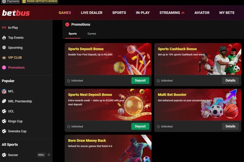Screen dimensions: 244x162
Task: Click the Top Events flame icon
Action: 4,38
